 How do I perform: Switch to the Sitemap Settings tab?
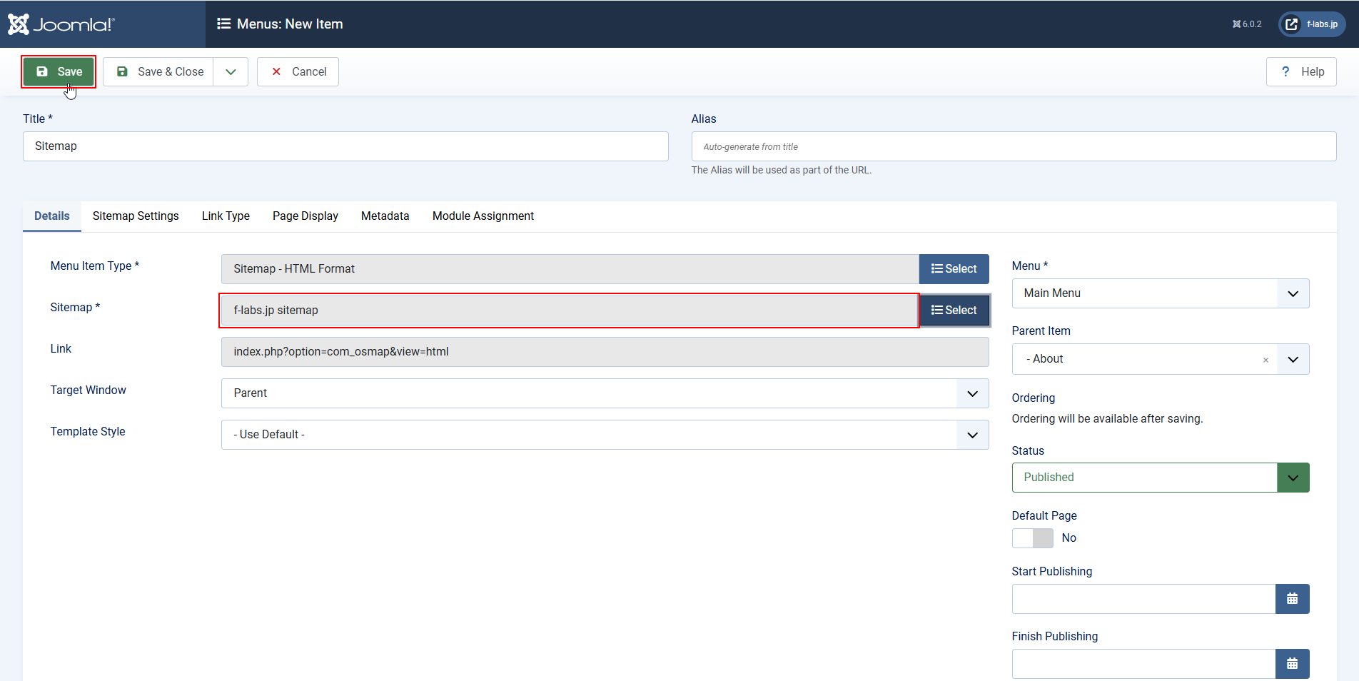pos(136,216)
